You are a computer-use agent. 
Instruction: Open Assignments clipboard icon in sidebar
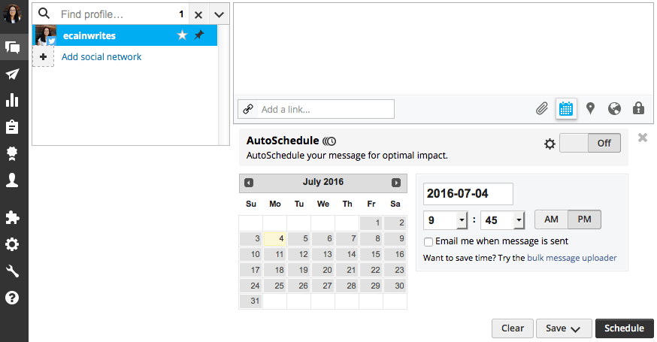(x=13, y=126)
